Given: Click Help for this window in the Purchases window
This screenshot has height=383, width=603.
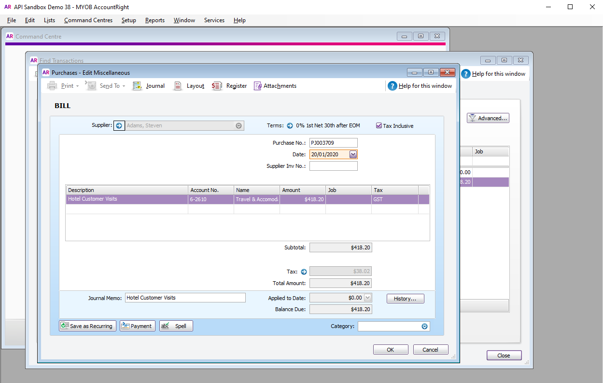Looking at the screenshot, I should [x=420, y=86].
